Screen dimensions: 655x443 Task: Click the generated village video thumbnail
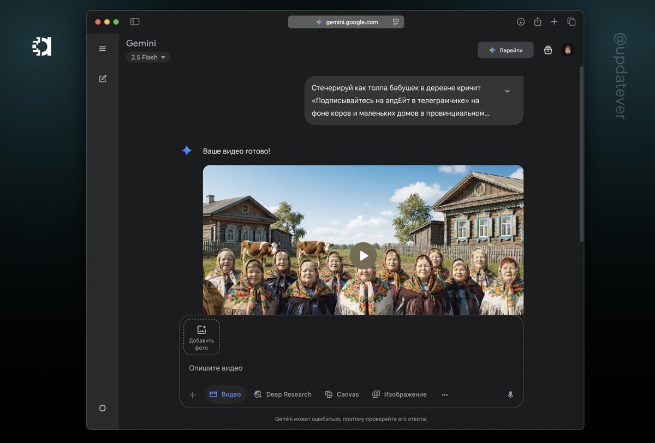point(363,240)
